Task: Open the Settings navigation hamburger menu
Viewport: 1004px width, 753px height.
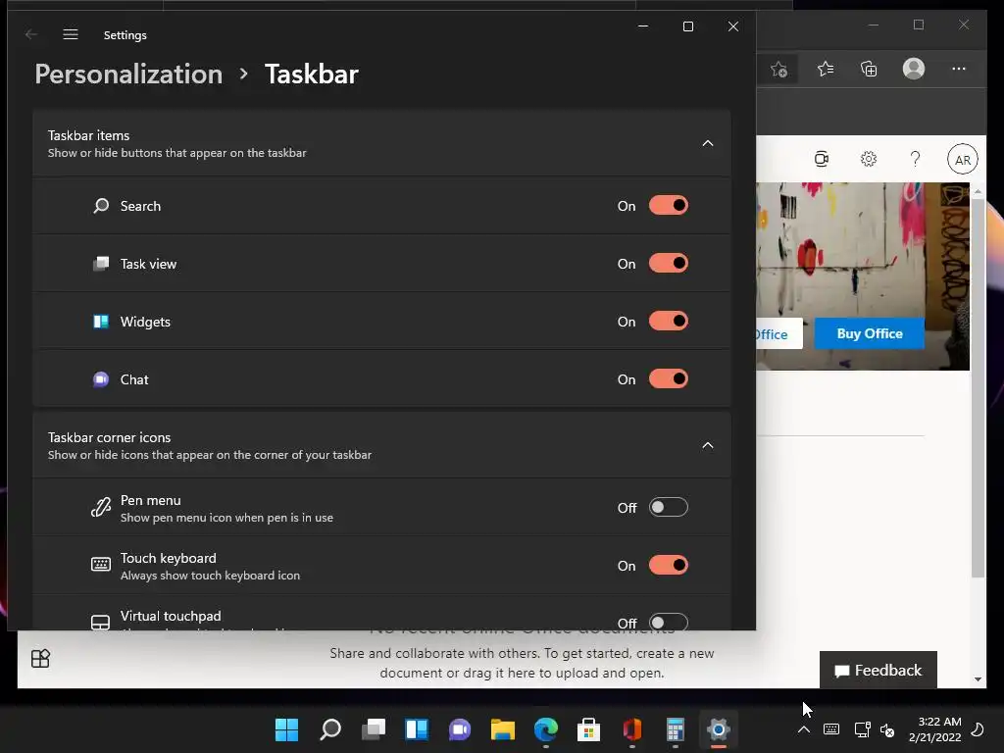Action: point(71,34)
